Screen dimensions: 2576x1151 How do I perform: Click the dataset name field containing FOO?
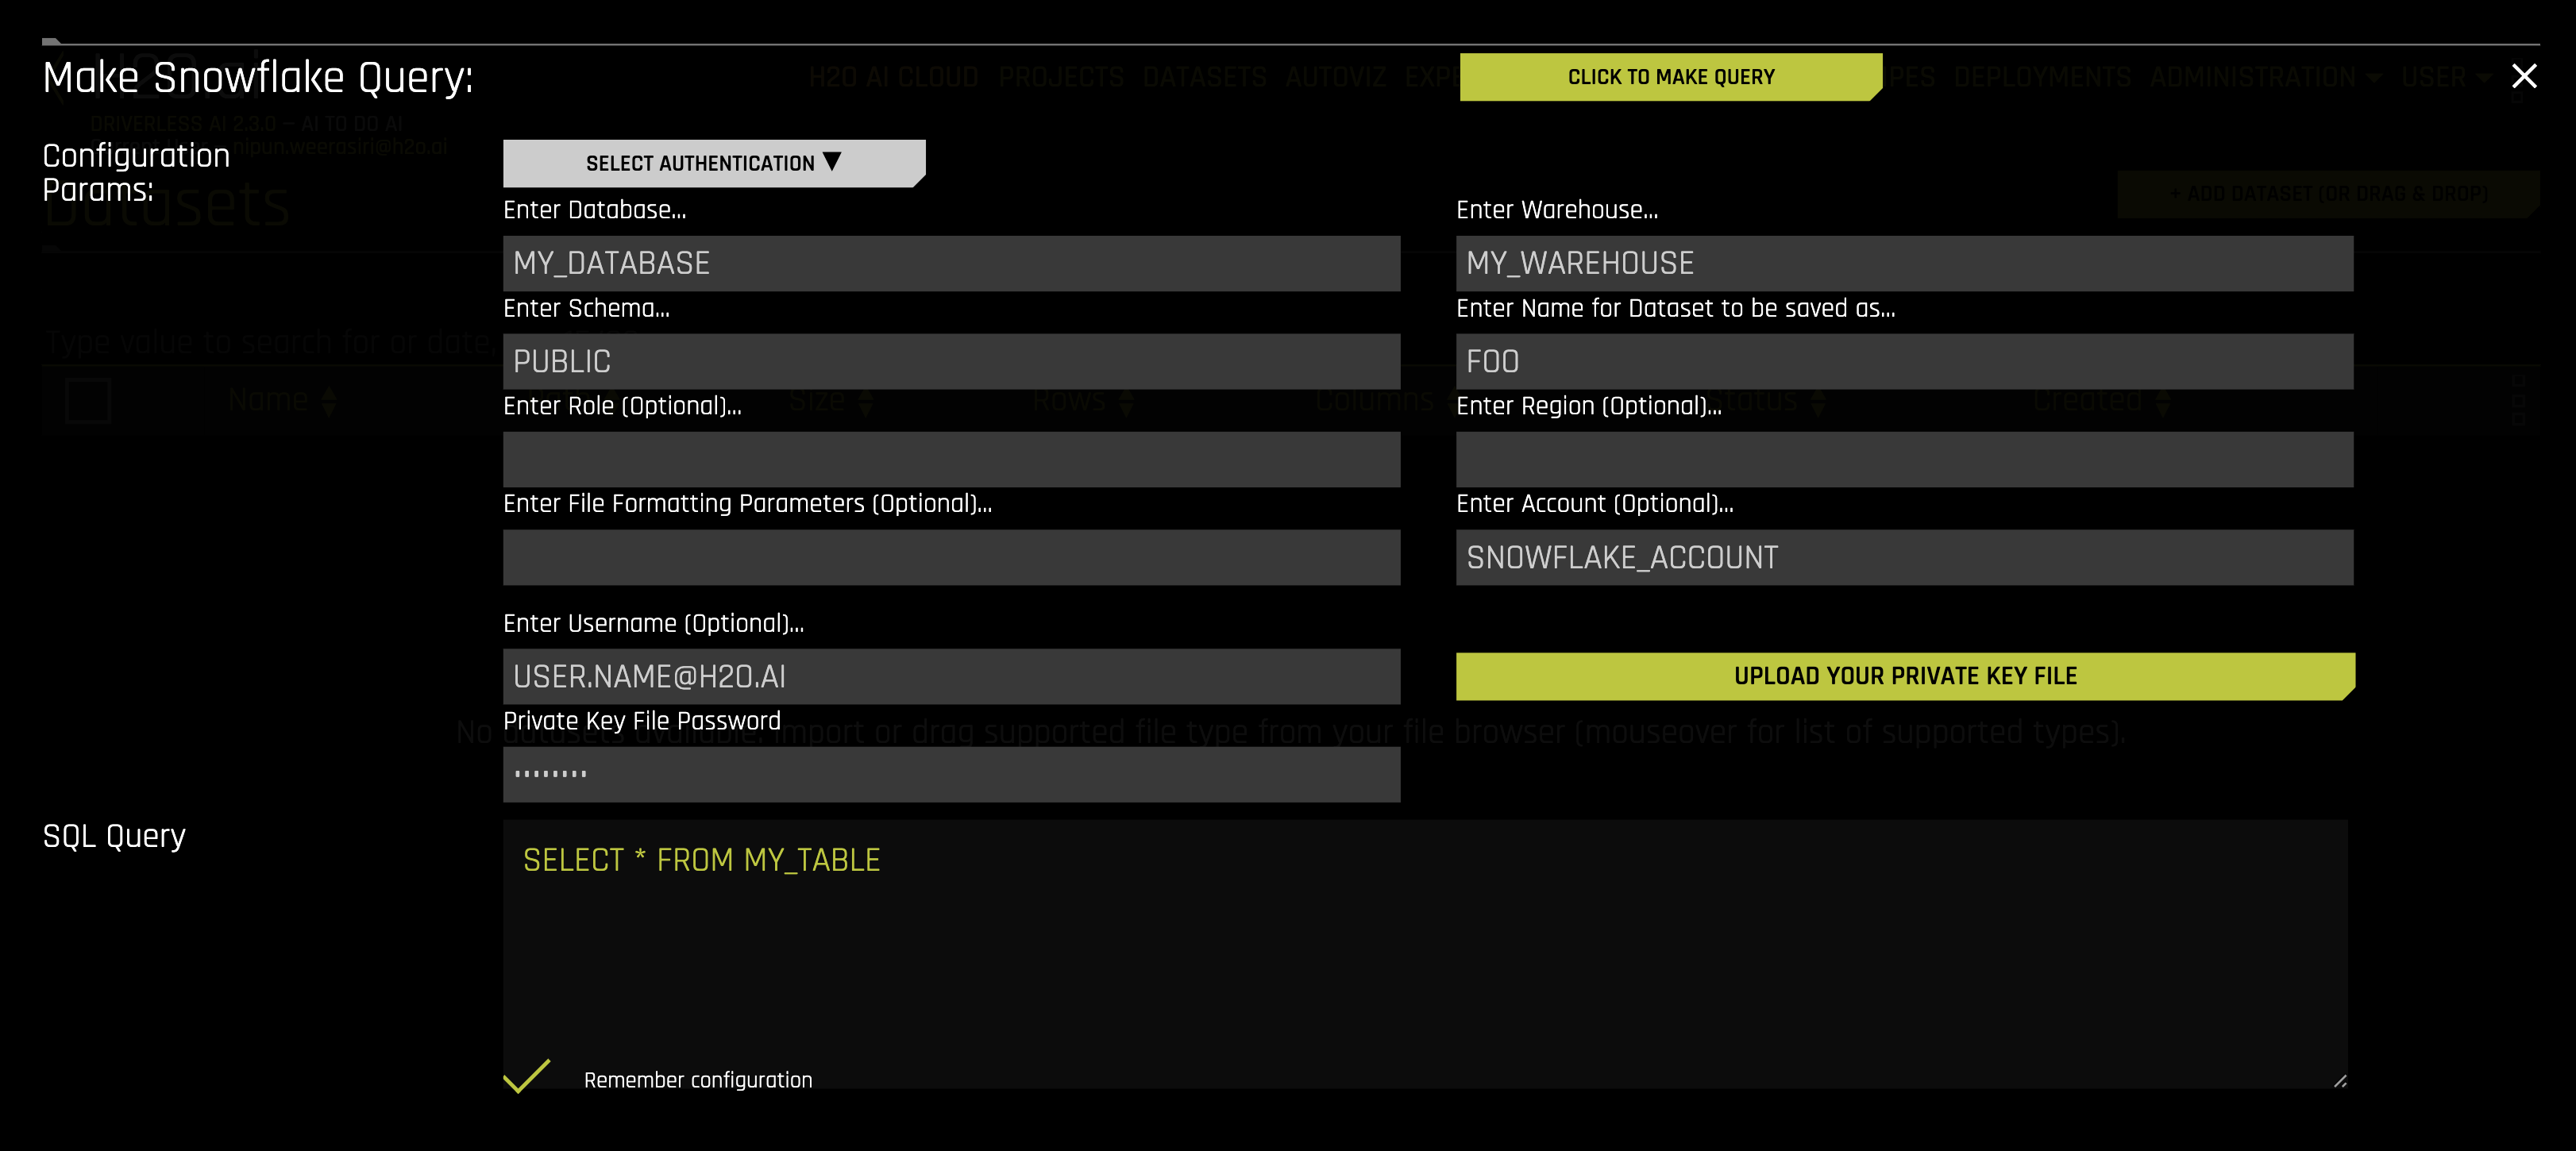(1903, 361)
